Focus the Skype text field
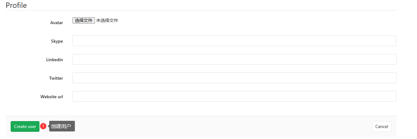This screenshot has height=139, width=417. click(234, 41)
